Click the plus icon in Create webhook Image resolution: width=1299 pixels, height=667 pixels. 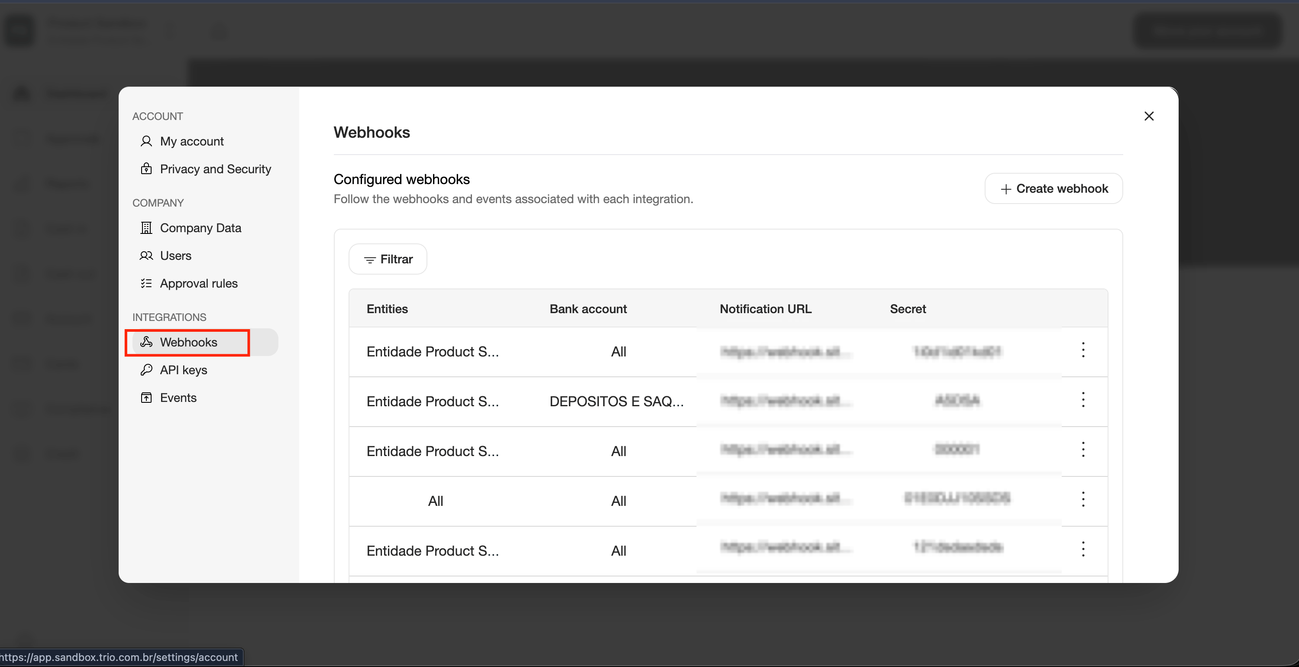pos(1005,189)
